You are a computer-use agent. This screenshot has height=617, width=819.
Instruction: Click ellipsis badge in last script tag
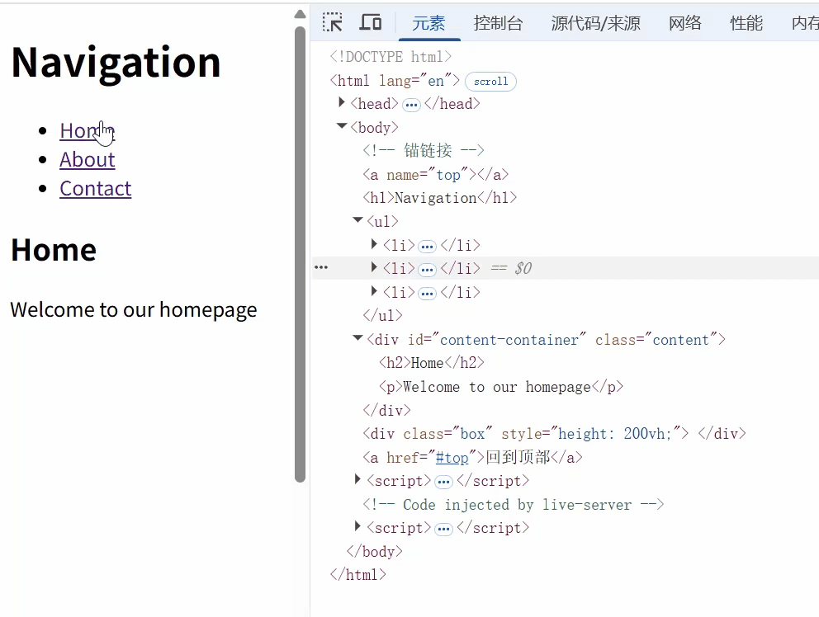(x=443, y=530)
